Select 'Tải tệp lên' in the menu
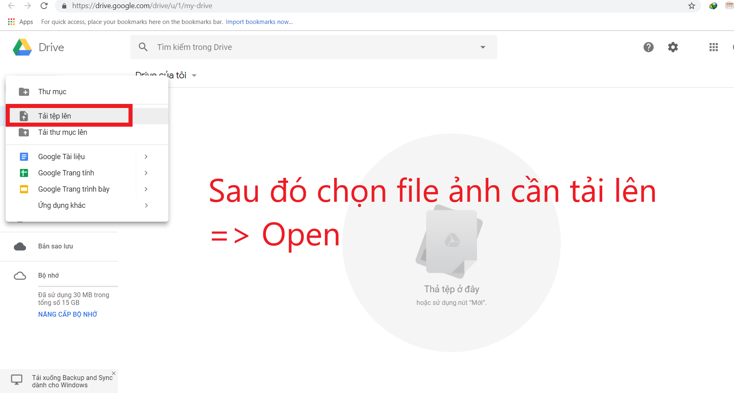The height and width of the screenshot is (393, 734). click(54, 116)
